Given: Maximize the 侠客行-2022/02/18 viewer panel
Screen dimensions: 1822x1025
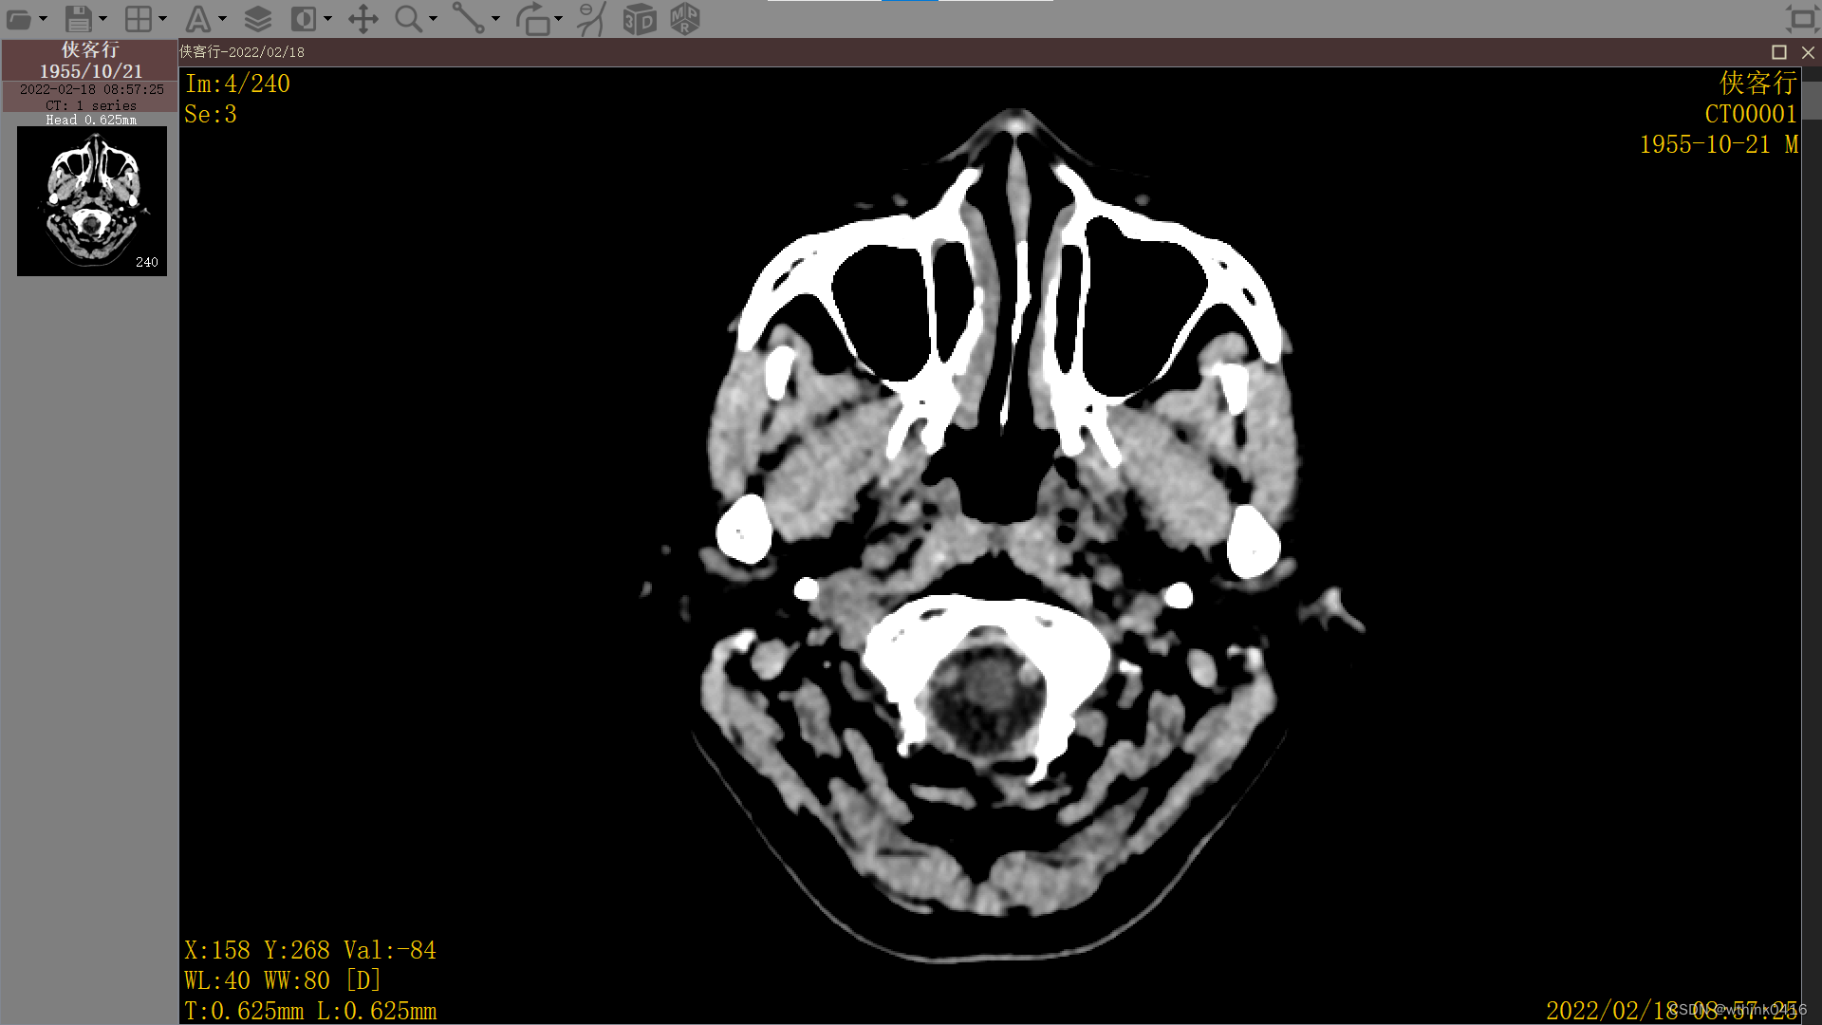Looking at the screenshot, I should [1779, 53].
